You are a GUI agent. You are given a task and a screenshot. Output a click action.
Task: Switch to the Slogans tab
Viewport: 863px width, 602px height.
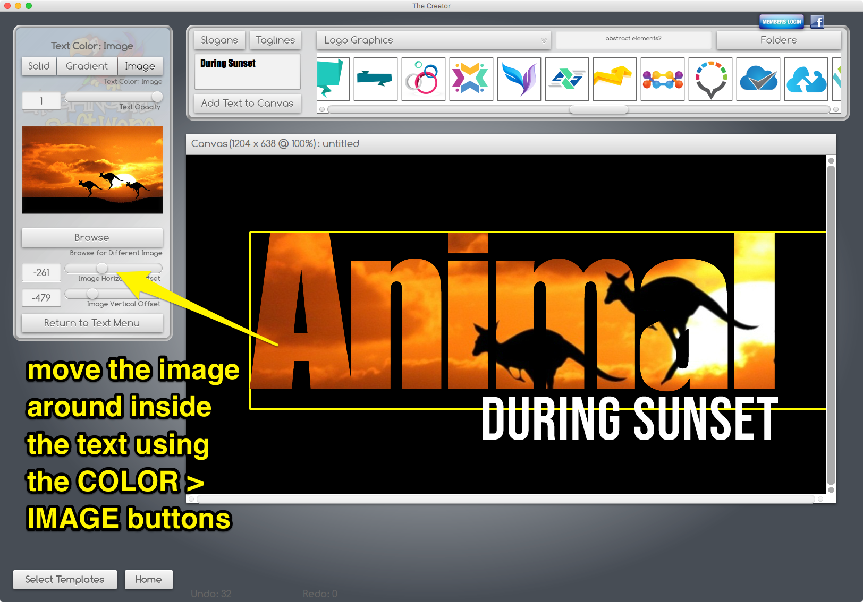[x=219, y=40]
